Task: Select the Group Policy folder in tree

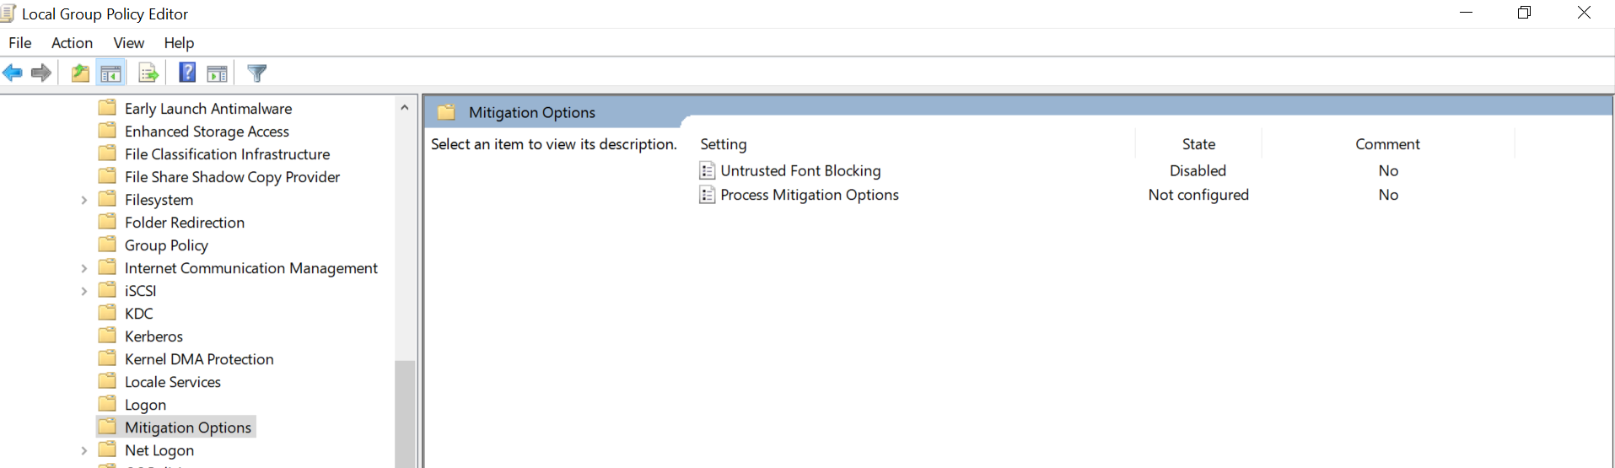Action: pyautogui.click(x=166, y=245)
